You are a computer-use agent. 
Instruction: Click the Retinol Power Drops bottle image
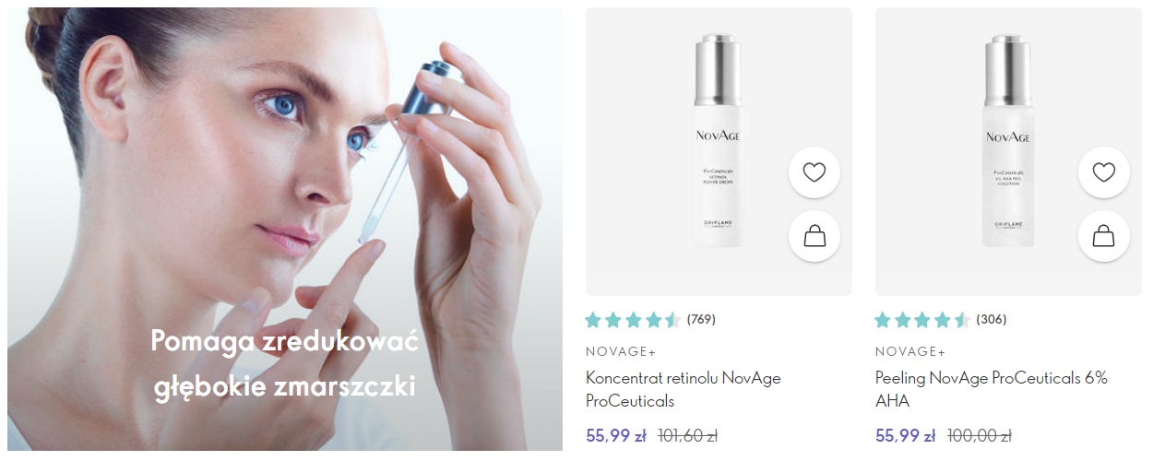(718, 141)
